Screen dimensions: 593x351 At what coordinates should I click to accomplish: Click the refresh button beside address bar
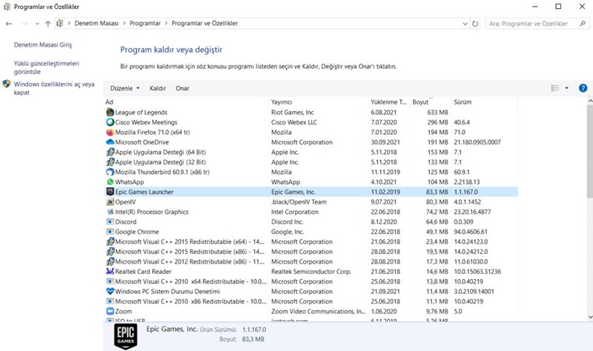coord(475,24)
